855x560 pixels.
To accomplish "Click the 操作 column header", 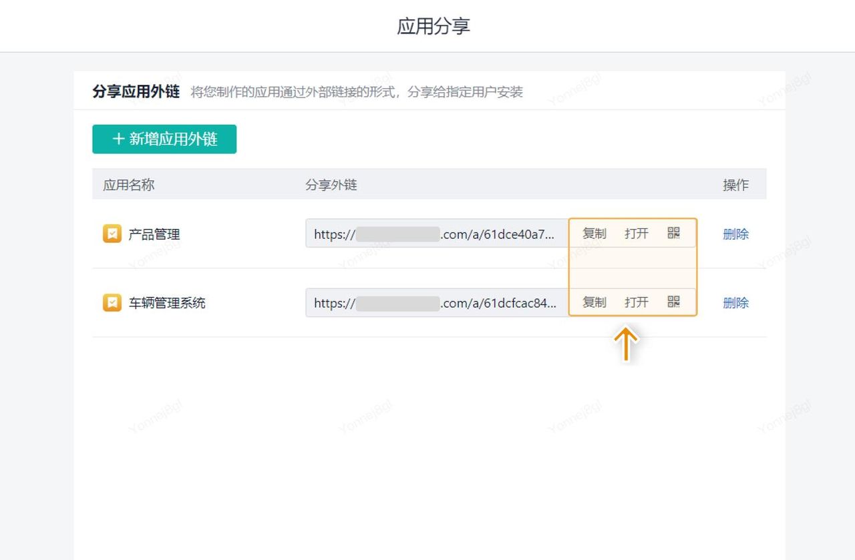I will [x=735, y=185].
